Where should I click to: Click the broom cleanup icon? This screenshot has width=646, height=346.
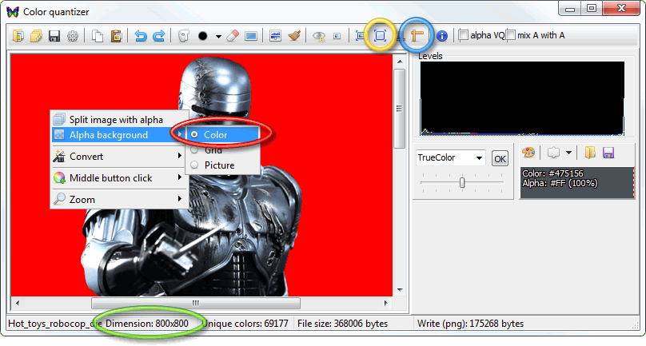click(294, 36)
